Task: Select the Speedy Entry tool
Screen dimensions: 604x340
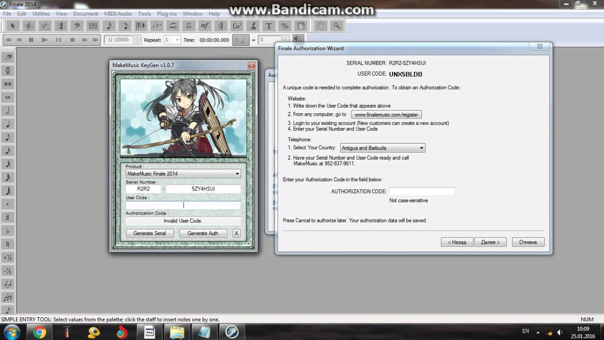Action: 125,26
